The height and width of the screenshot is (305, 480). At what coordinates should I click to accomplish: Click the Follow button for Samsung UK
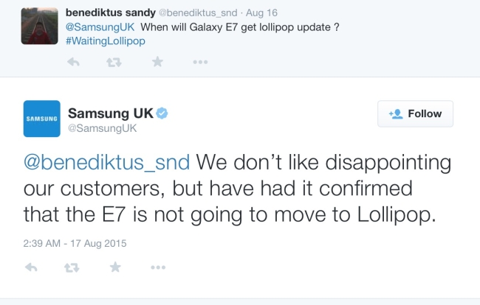tap(415, 114)
